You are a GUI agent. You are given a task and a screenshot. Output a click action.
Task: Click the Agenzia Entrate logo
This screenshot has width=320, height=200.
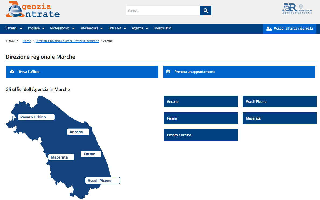point(33,10)
